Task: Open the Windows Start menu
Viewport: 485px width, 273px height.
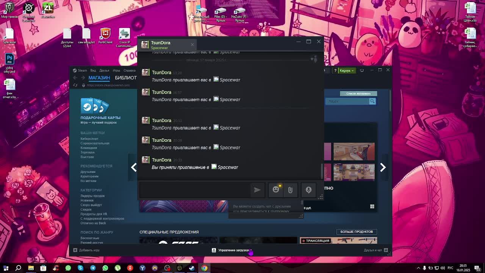Action: (6, 268)
